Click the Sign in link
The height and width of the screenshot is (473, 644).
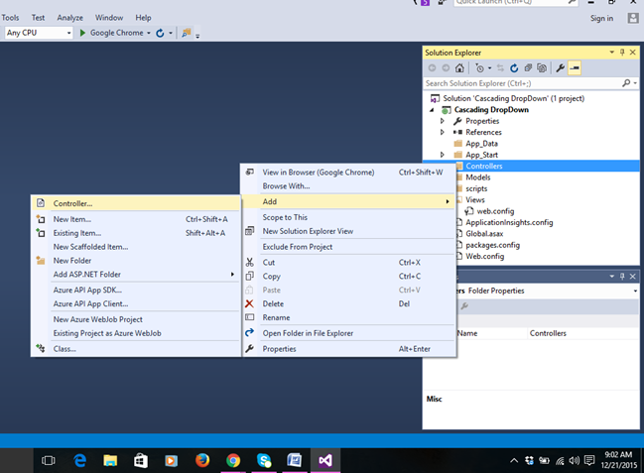(x=601, y=18)
